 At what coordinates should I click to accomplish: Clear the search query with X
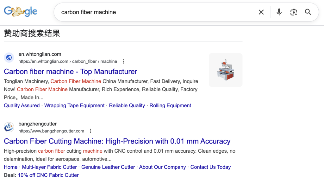click(261, 12)
